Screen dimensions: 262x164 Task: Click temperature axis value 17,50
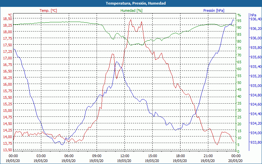(8, 45)
